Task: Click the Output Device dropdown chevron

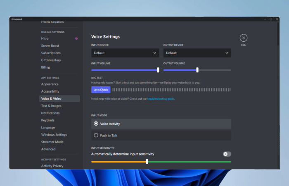Action: point(227,53)
